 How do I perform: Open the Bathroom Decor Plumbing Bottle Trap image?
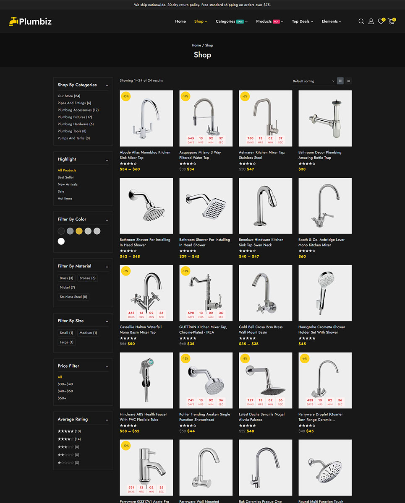point(325,118)
